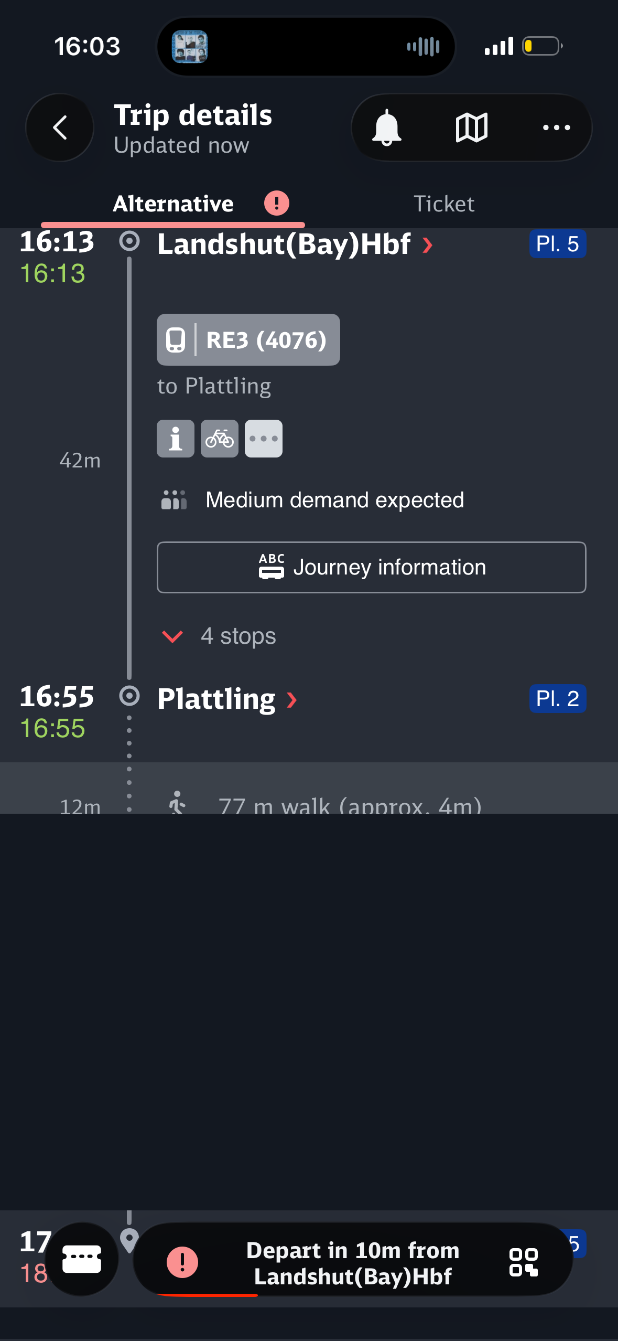
Task: Open Plattling station details chevron
Action: [292, 699]
